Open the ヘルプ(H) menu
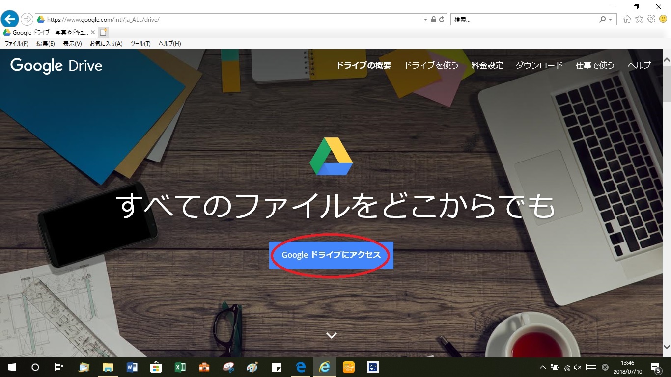The image size is (671, 377). click(x=169, y=44)
